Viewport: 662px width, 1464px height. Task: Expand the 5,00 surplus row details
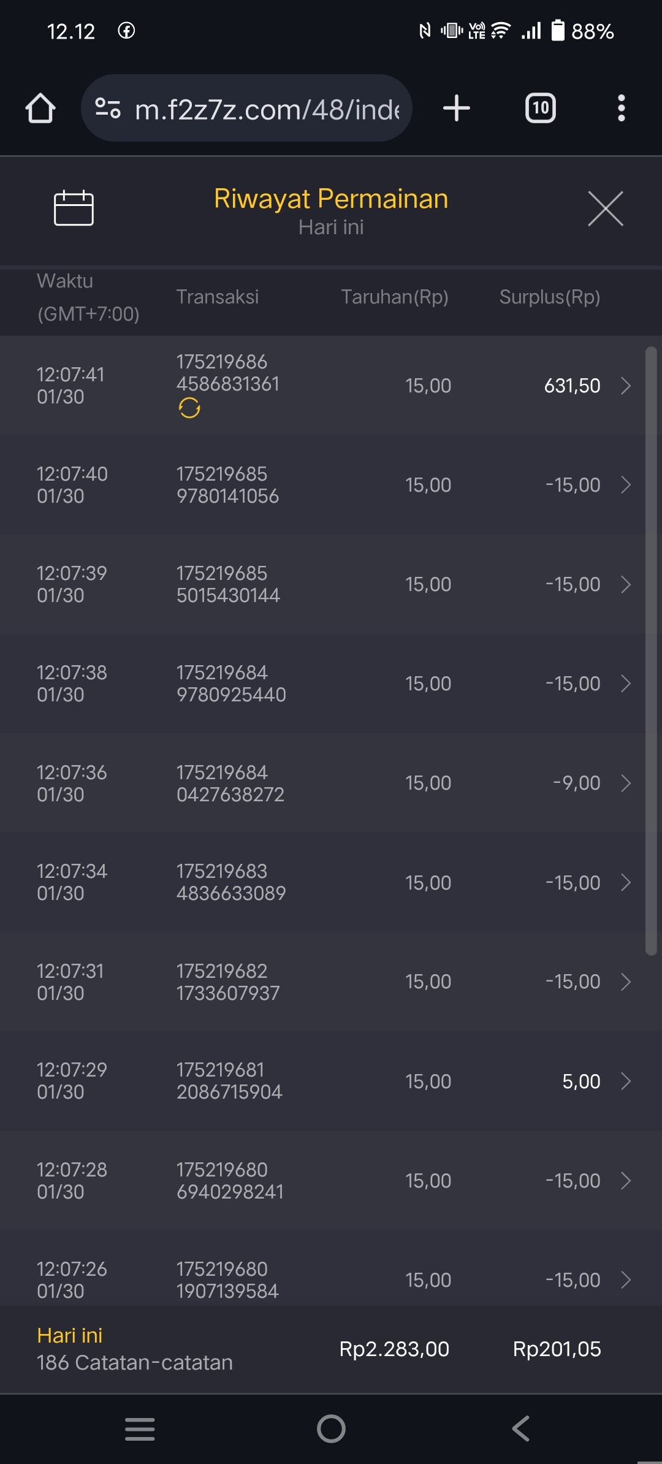click(625, 1081)
